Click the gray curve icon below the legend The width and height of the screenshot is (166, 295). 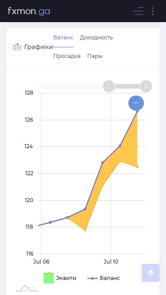28,288
